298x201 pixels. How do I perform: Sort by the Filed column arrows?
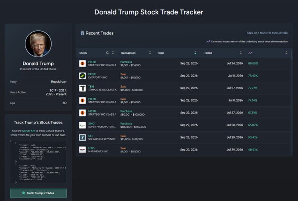pyautogui.click(x=195, y=53)
